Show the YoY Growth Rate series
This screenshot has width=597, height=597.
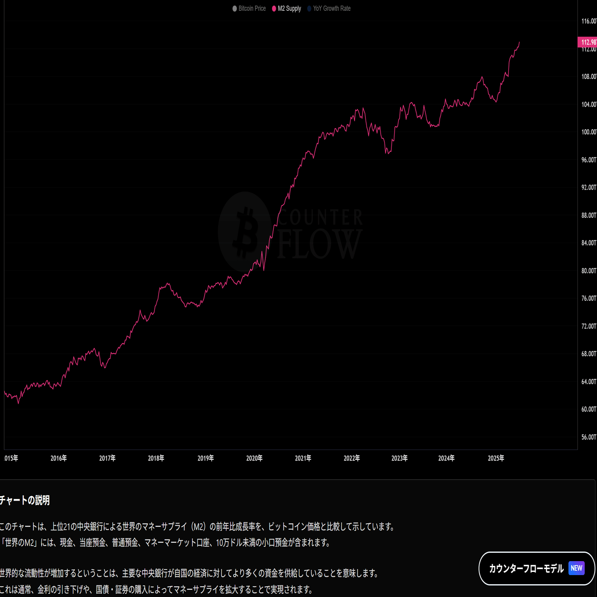tap(331, 8)
